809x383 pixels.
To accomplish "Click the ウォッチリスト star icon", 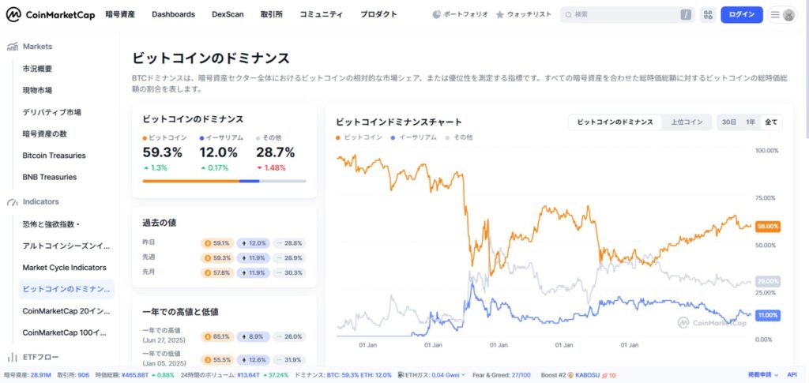I will [500, 14].
